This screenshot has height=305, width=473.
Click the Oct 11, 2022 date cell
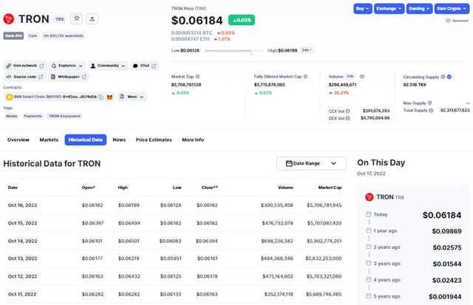pos(22,295)
